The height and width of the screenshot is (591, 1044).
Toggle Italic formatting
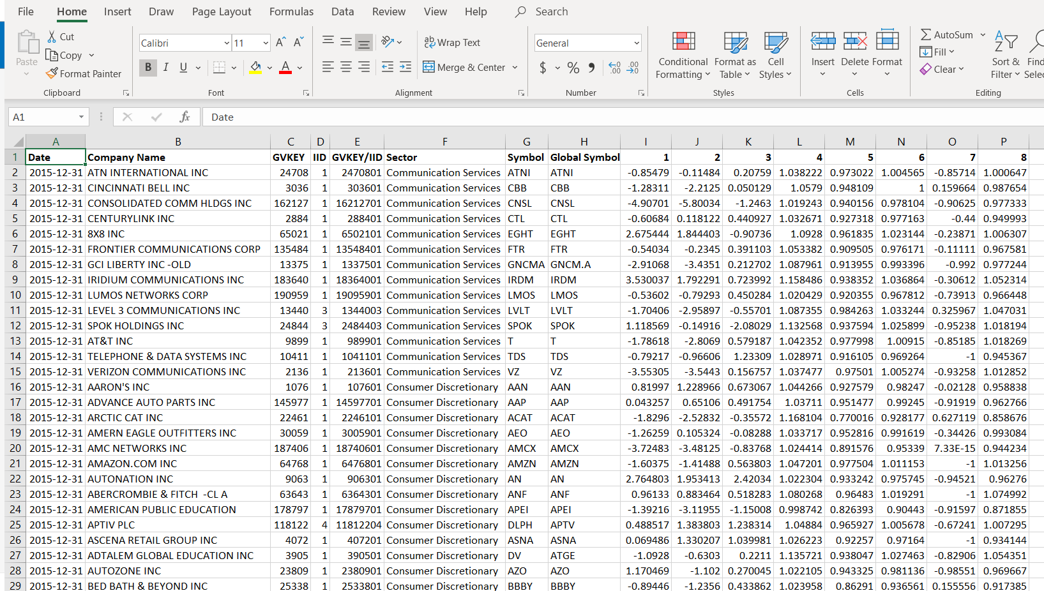tap(166, 67)
